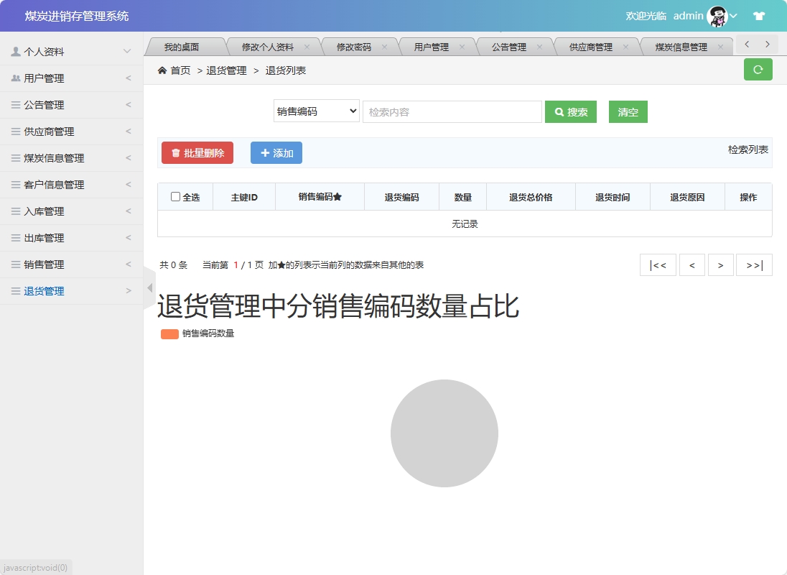The image size is (787, 575).
Task: Click the shirt icon in the top bar
Action: click(758, 14)
